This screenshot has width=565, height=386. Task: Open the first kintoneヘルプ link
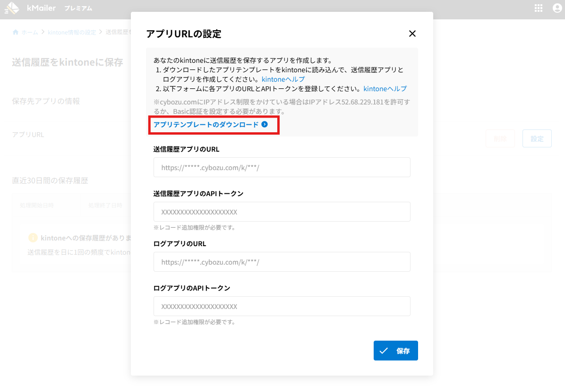283,79
